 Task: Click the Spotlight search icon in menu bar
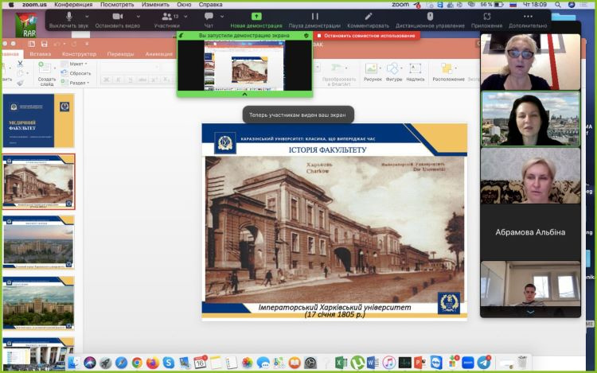558,5
